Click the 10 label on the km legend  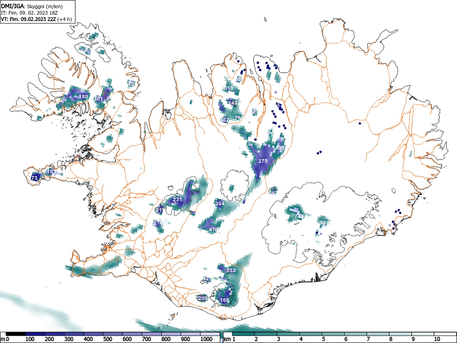pos(437,339)
